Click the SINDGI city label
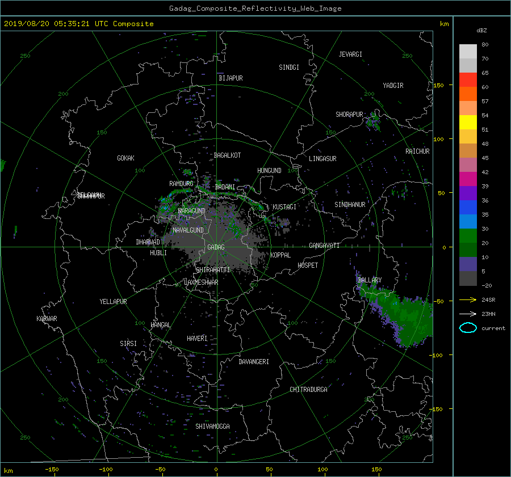This screenshot has height=477, width=511. coord(289,67)
